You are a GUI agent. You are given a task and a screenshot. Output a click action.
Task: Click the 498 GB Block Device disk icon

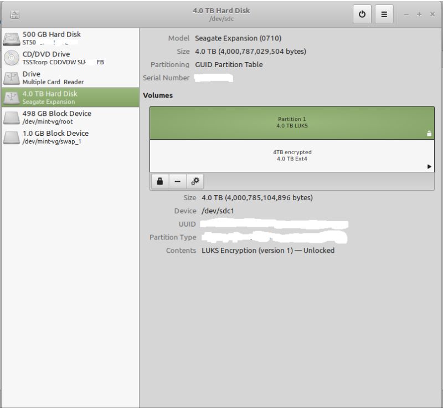pos(11,117)
